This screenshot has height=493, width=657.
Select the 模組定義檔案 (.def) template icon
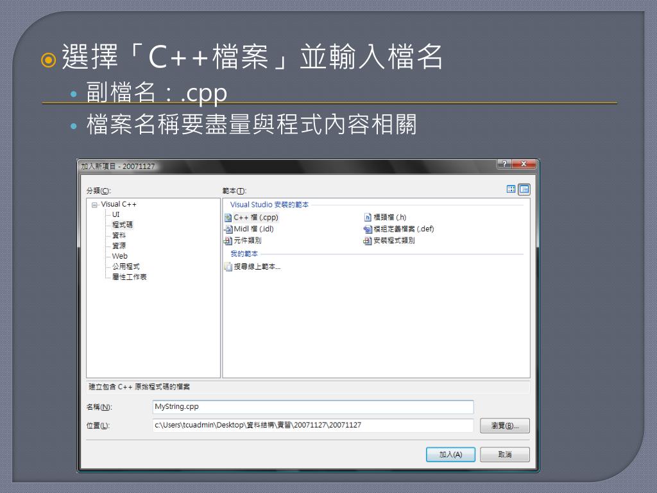(368, 229)
